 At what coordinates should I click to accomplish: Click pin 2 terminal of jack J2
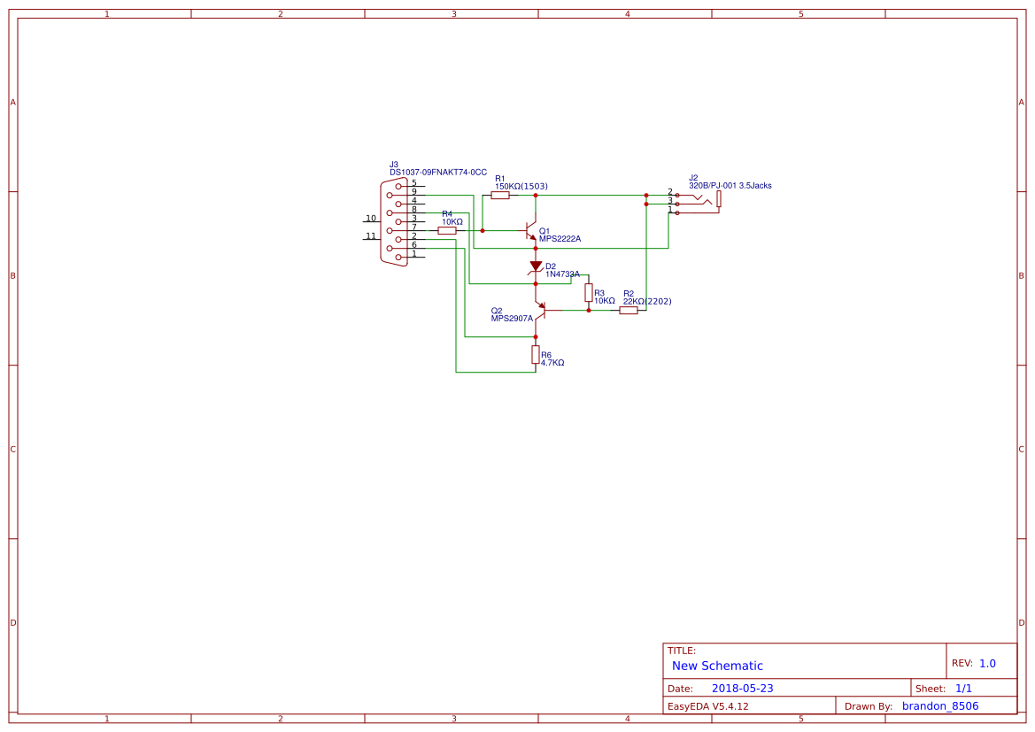click(676, 195)
